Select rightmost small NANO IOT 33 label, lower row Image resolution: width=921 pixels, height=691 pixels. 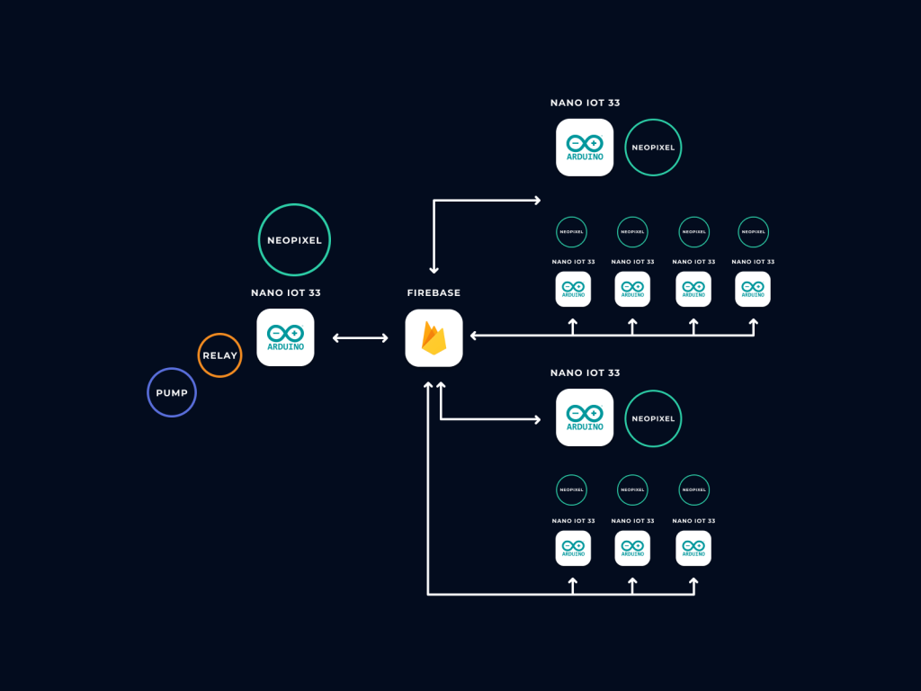pyautogui.click(x=693, y=521)
